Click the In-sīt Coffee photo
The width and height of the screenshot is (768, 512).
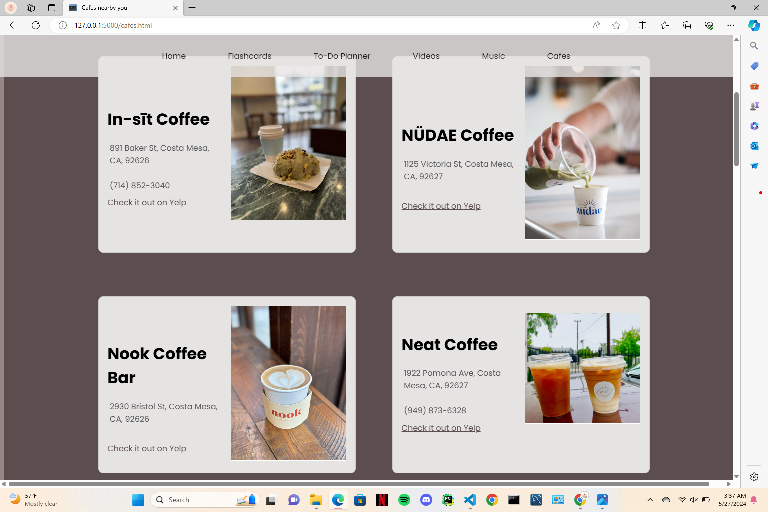288,143
